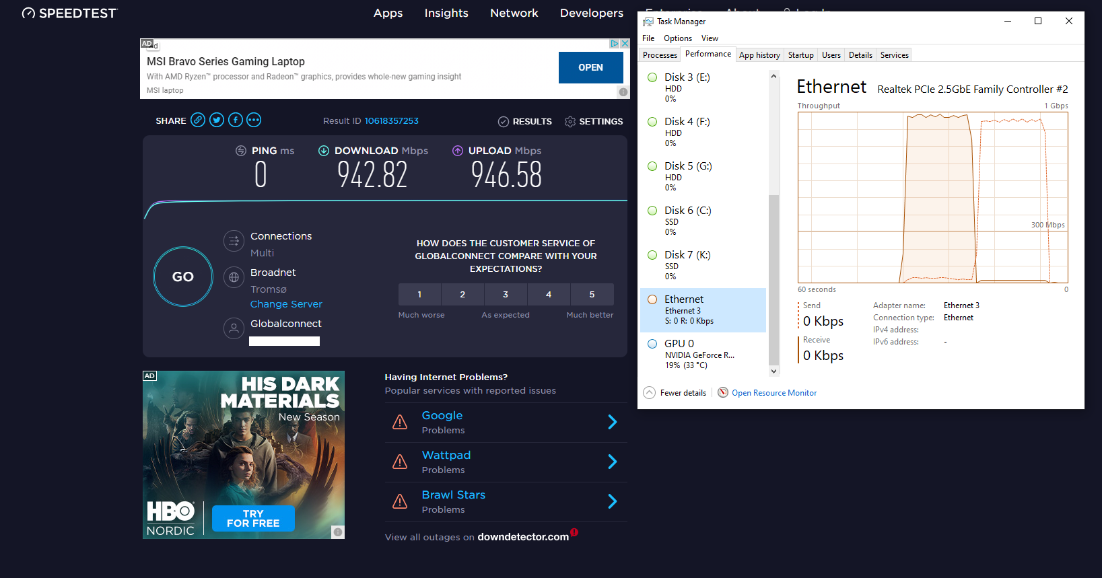
Task: Click Open Resource Monitor link
Action: tap(774, 393)
